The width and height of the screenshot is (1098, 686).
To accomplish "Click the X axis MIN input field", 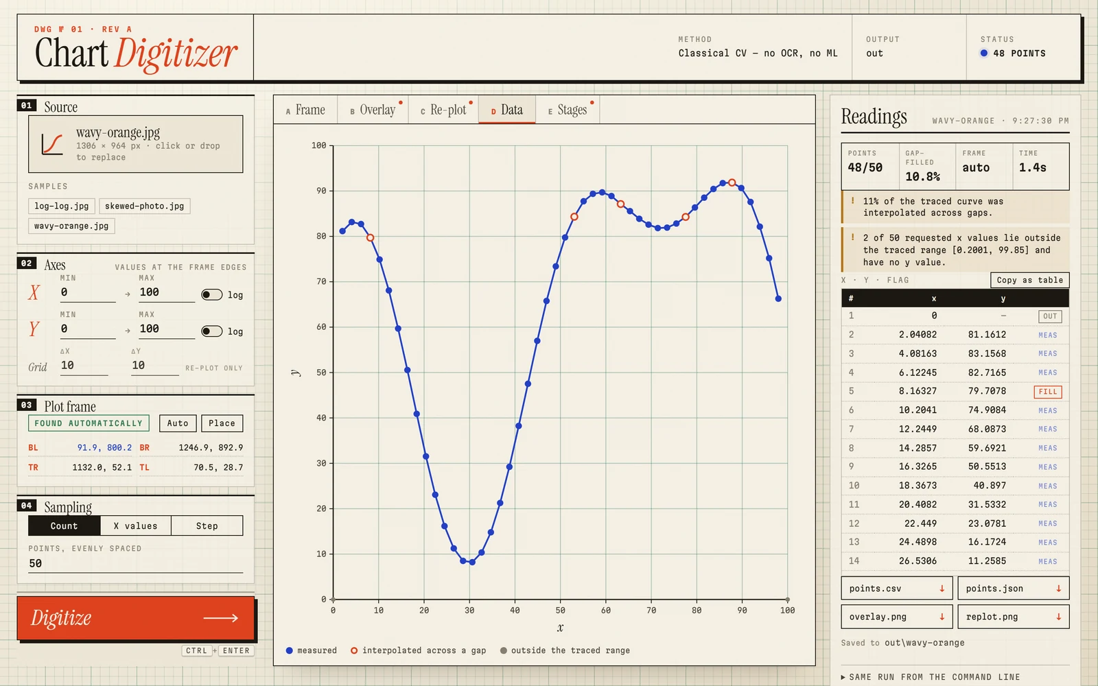I will click(88, 292).
